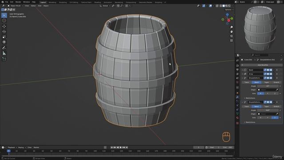Collapse the first SimpleDeform modifier panel
The image size is (284, 160).
242,78
